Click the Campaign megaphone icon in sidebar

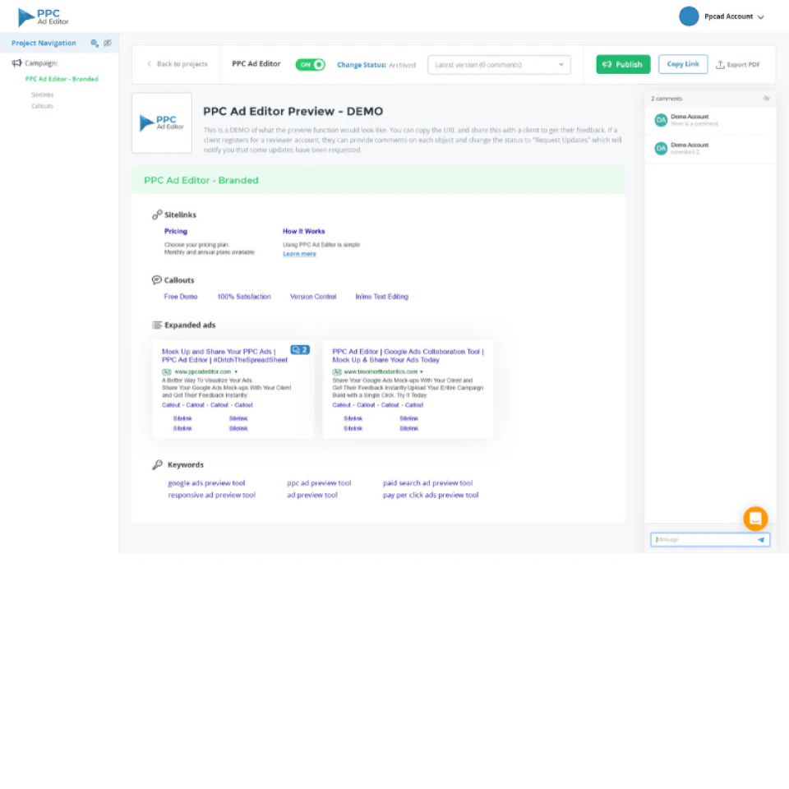pyautogui.click(x=16, y=63)
